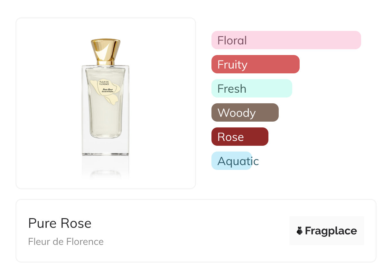Click the left glass wall of the bottle
The image size is (392, 278).
pyautogui.click(x=84, y=109)
